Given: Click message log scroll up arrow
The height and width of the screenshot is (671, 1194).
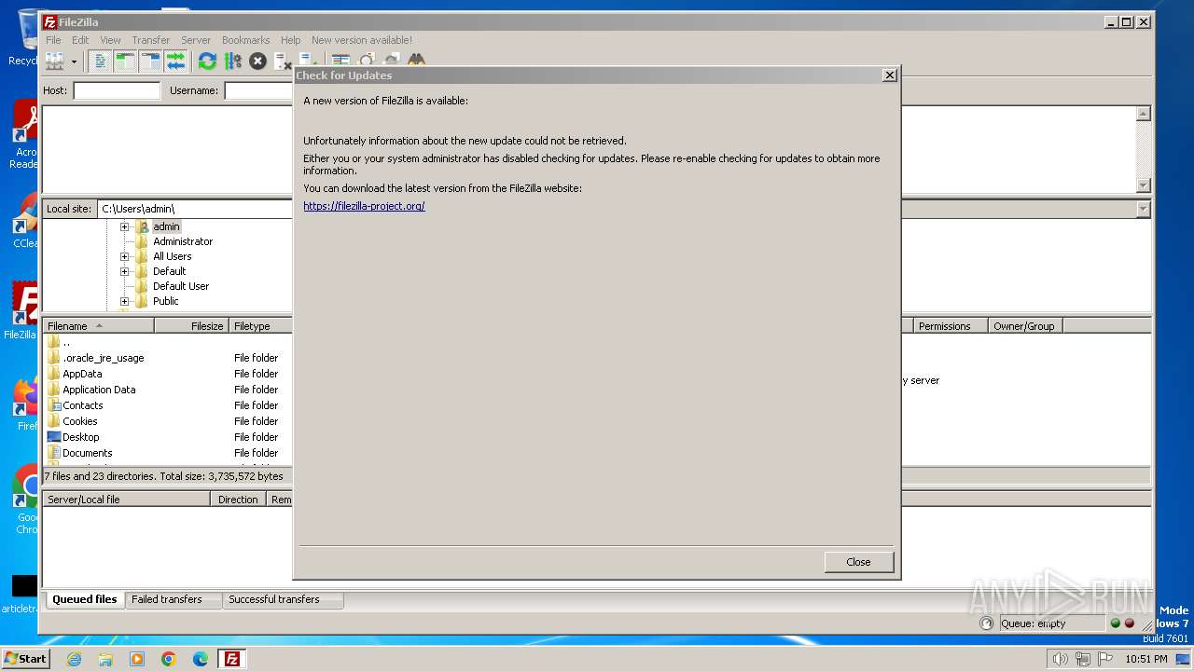Looking at the screenshot, I should point(1143,114).
